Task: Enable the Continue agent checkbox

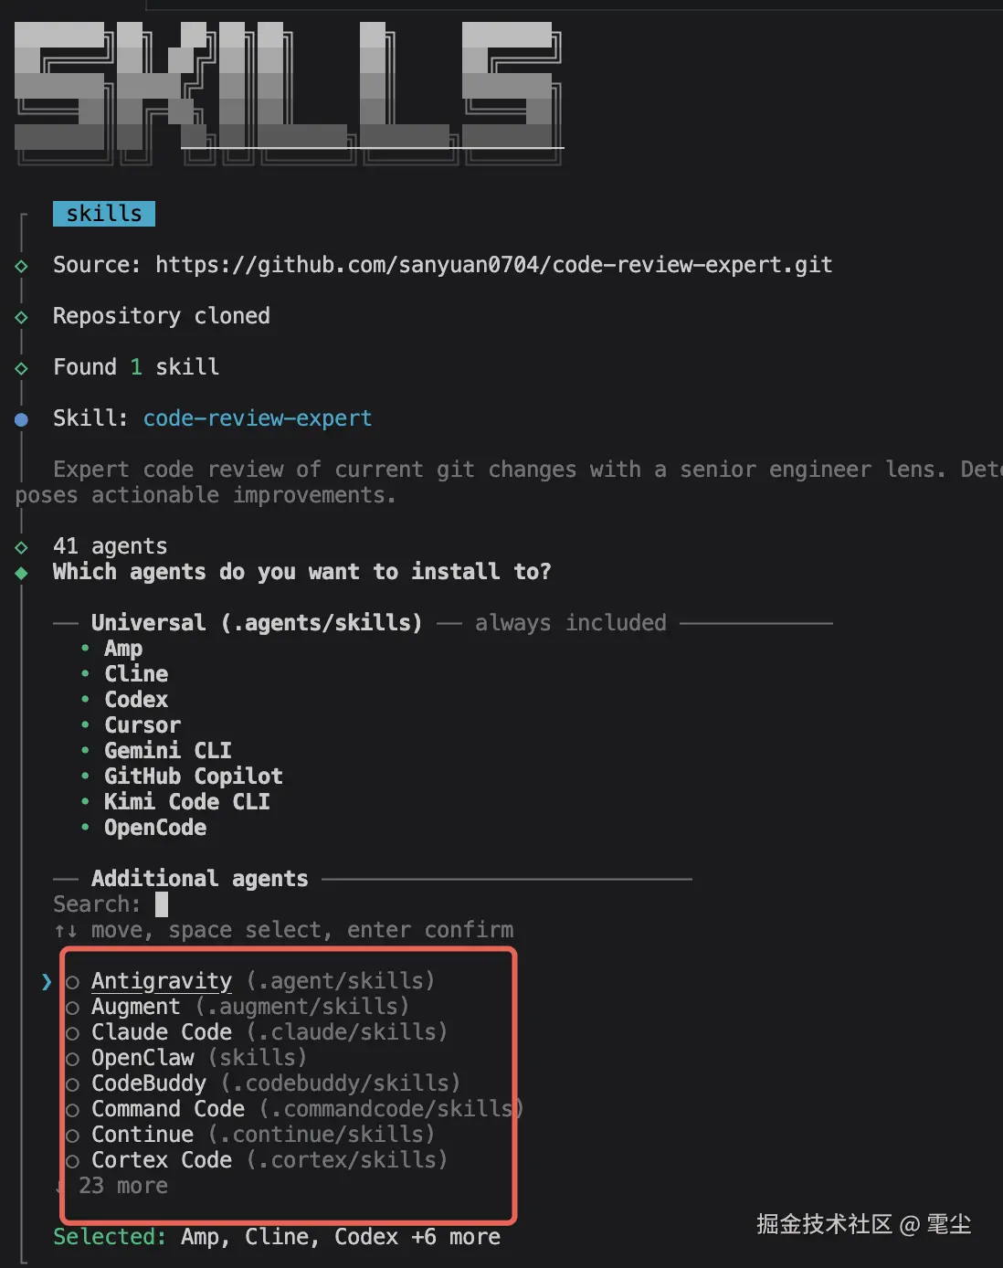Action: tap(73, 1136)
